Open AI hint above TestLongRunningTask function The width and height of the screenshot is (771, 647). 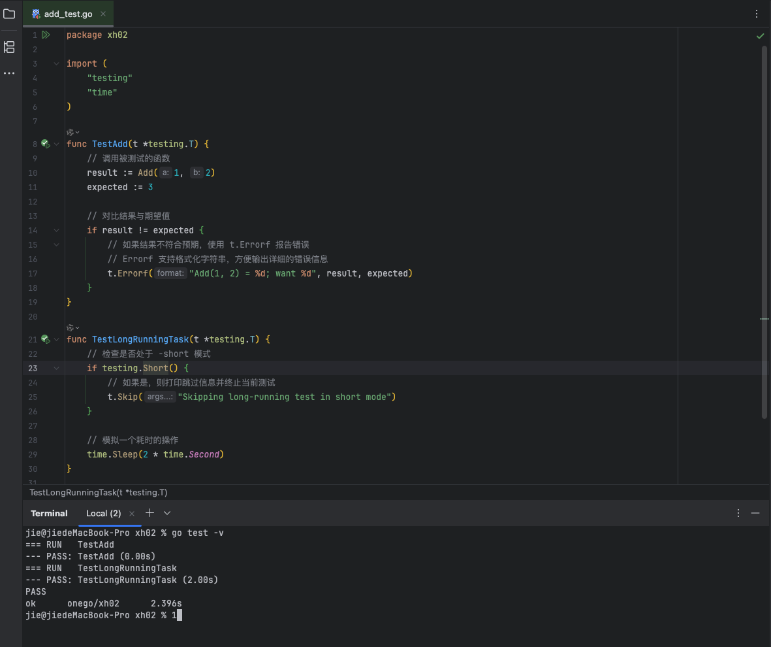click(x=72, y=327)
